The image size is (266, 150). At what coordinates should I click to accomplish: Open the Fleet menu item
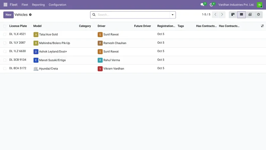click(25, 5)
